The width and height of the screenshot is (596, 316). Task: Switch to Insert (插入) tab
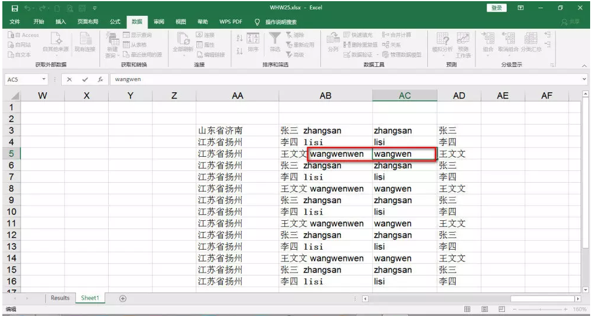click(x=61, y=22)
